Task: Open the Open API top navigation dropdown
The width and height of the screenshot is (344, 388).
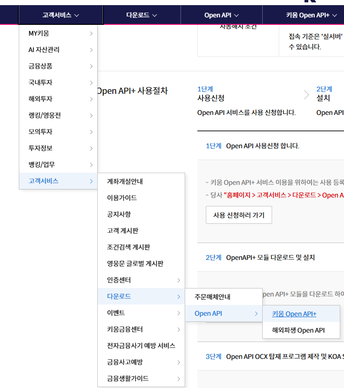Action: pyautogui.click(x=221, y=15)
